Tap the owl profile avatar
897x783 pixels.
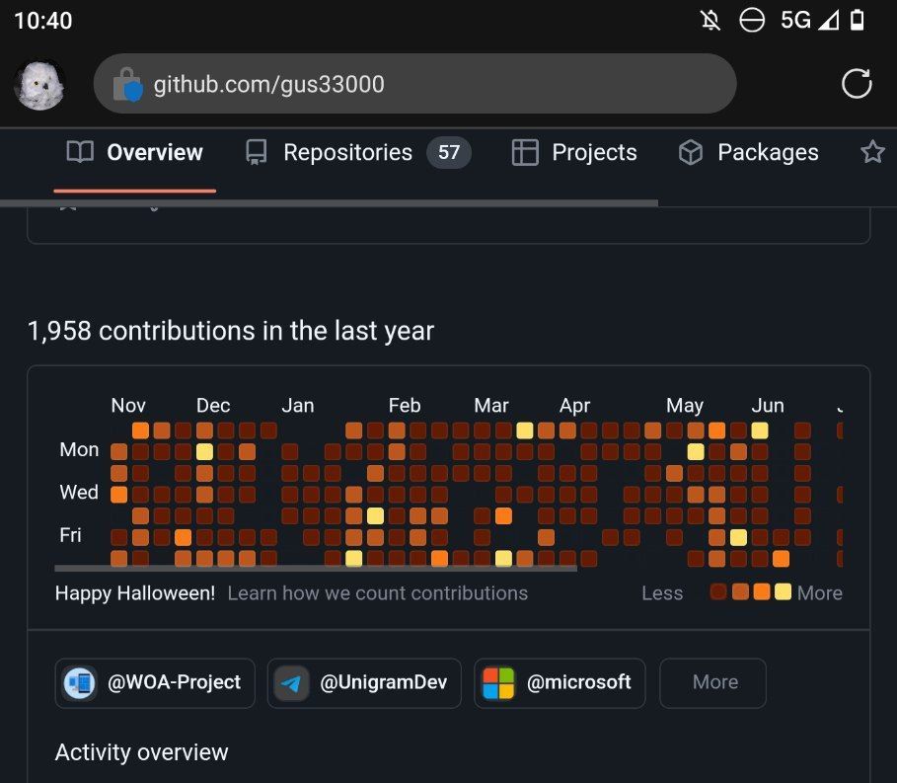(x=39, y=85)
